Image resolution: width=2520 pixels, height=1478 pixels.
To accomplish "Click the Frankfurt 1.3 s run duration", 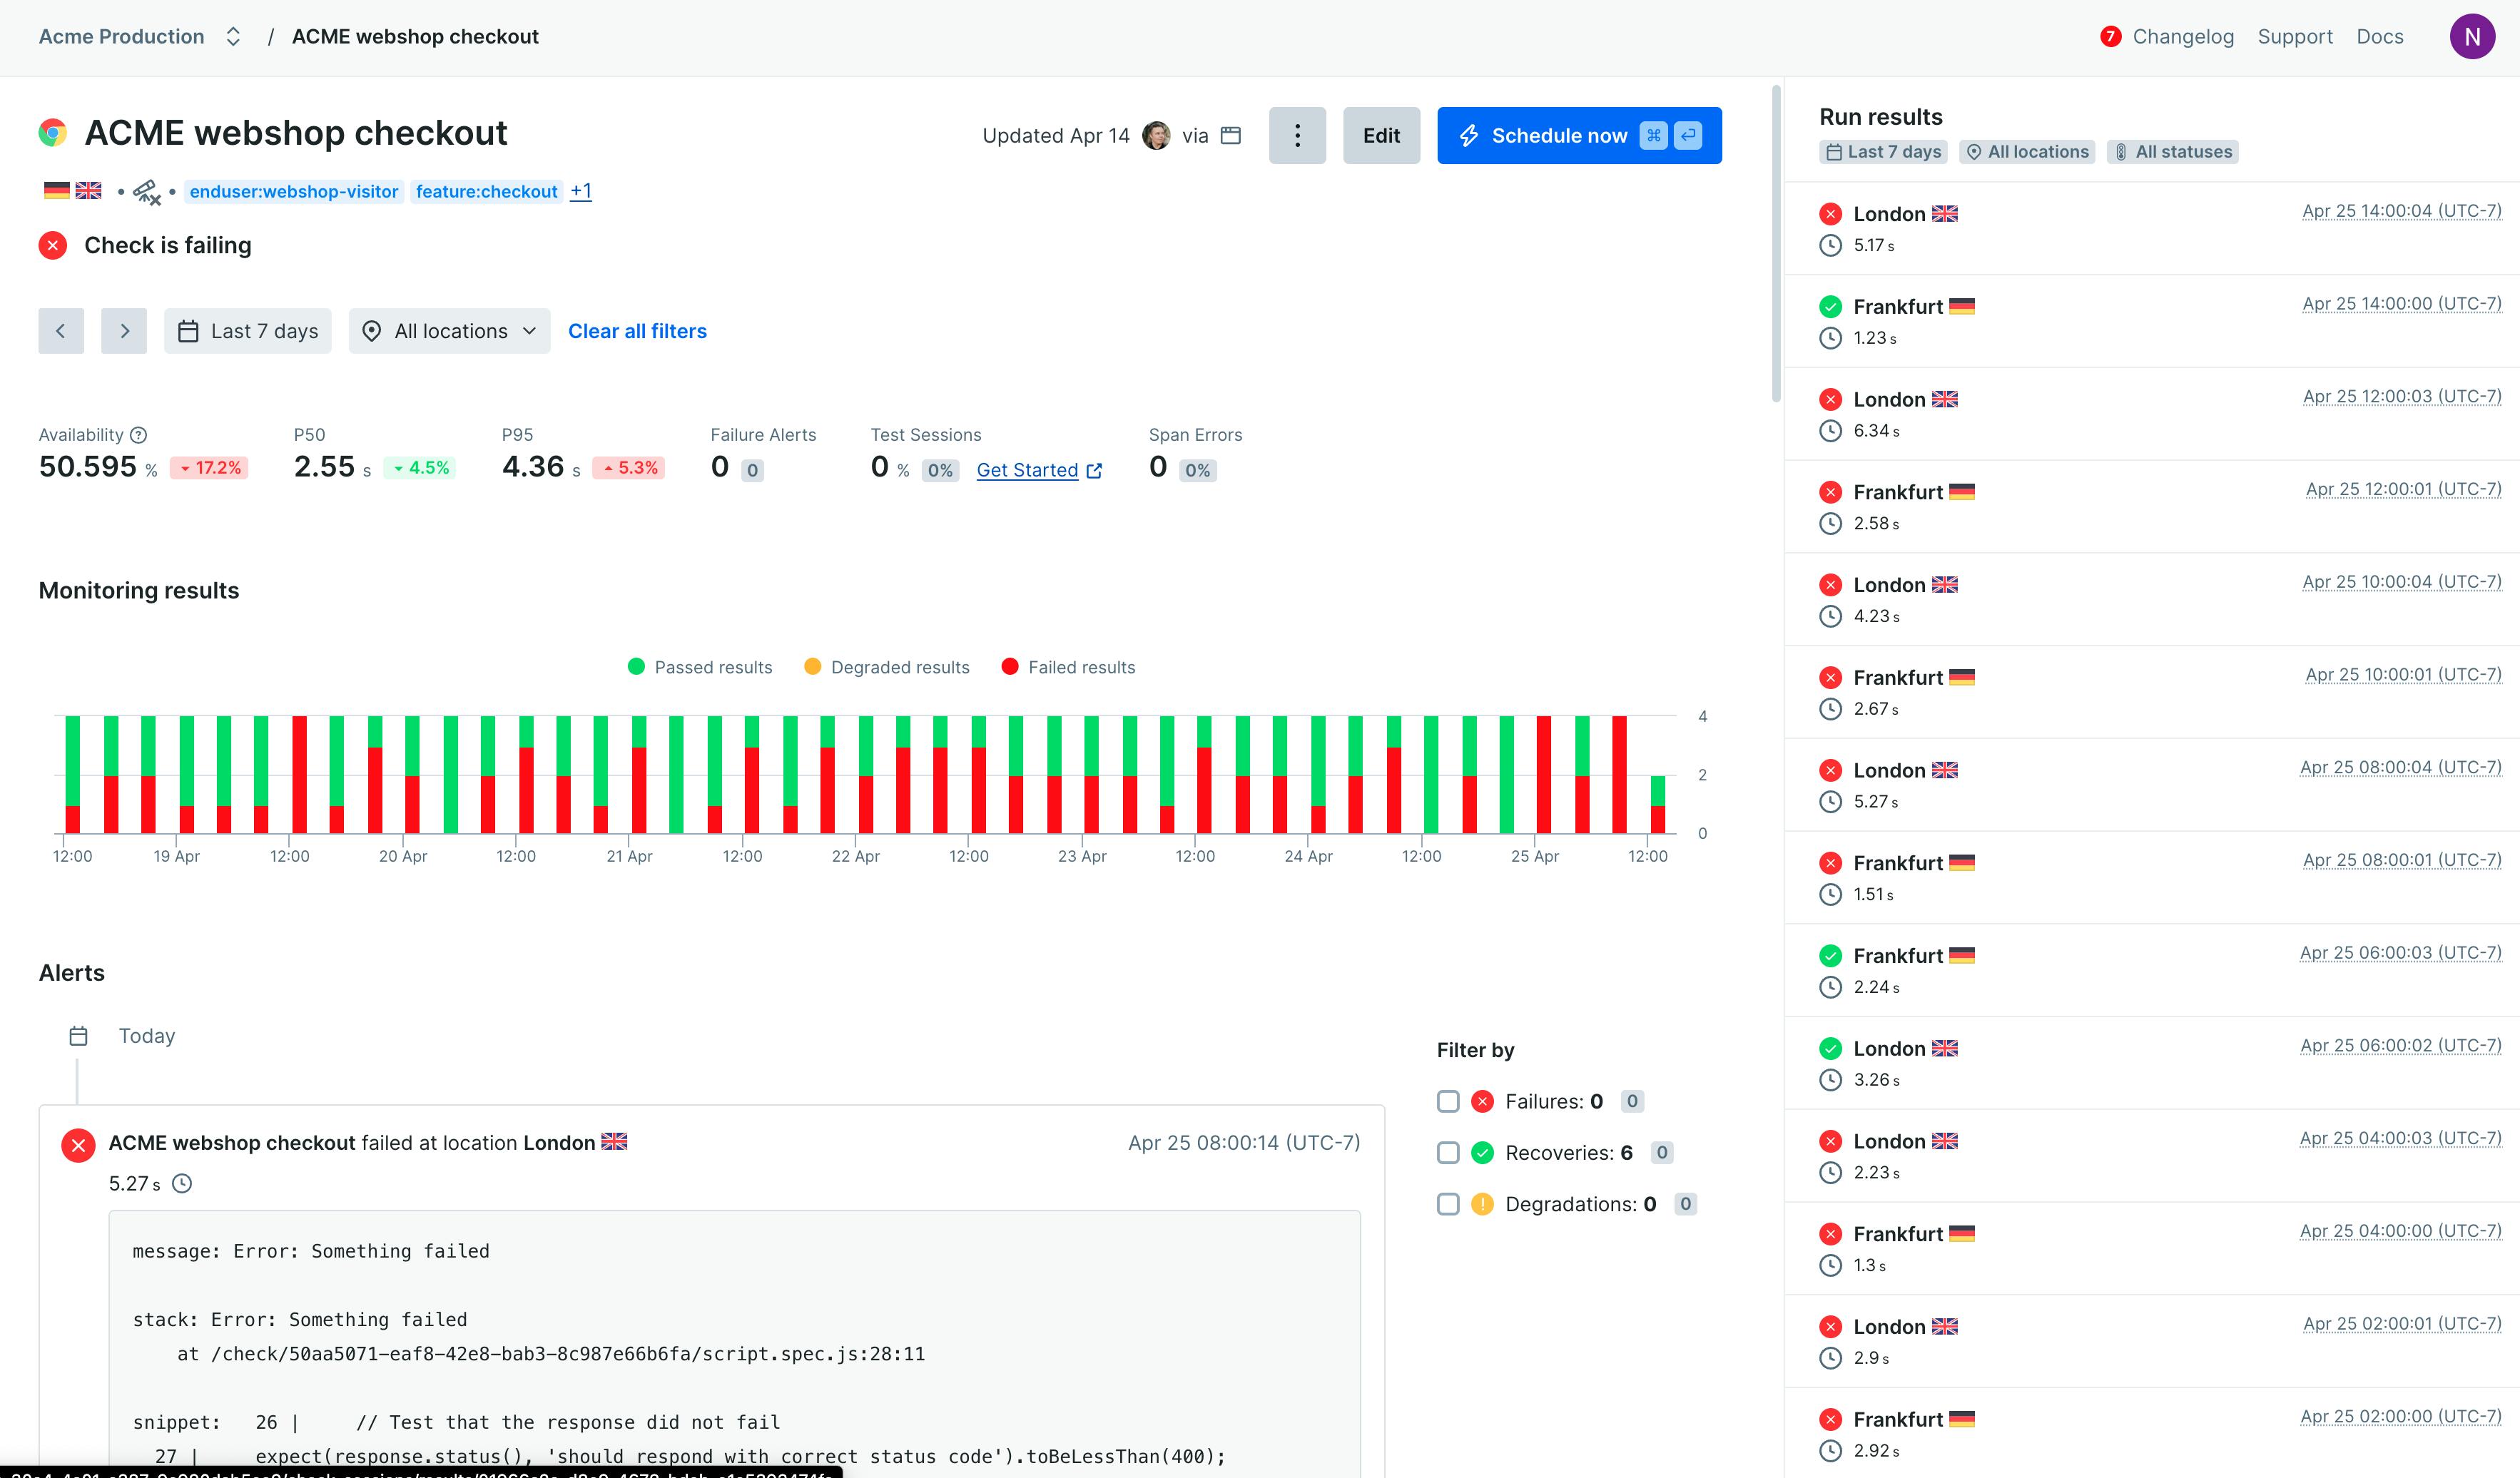I will tap(1869, 1266).
